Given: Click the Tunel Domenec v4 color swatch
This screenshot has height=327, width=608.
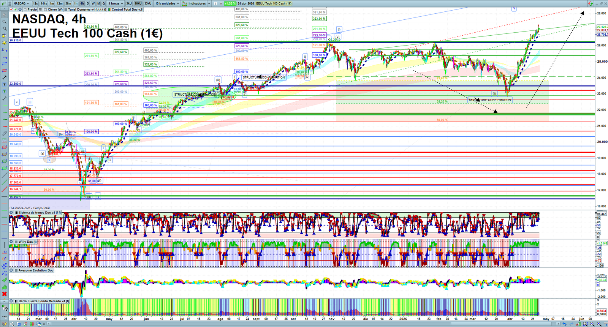Looking at the screenshot, I should click(x=66, y=9).
